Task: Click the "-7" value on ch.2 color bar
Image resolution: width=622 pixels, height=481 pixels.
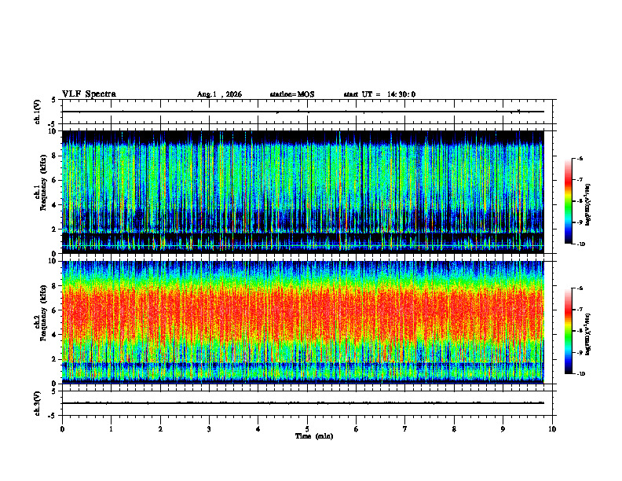Action: click(x=580, y=310)
